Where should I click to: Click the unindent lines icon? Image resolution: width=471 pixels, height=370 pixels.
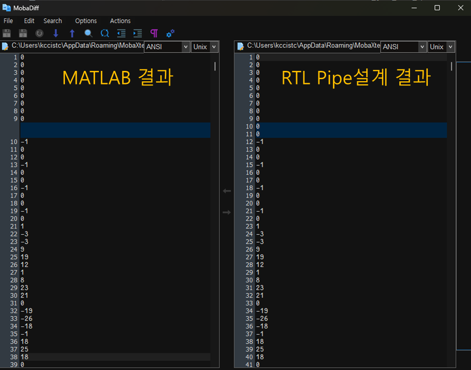pyautogui.click(x=121, y=34)
